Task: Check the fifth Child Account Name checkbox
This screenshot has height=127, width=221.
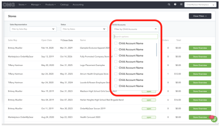Action: click(x=116, y=68)
